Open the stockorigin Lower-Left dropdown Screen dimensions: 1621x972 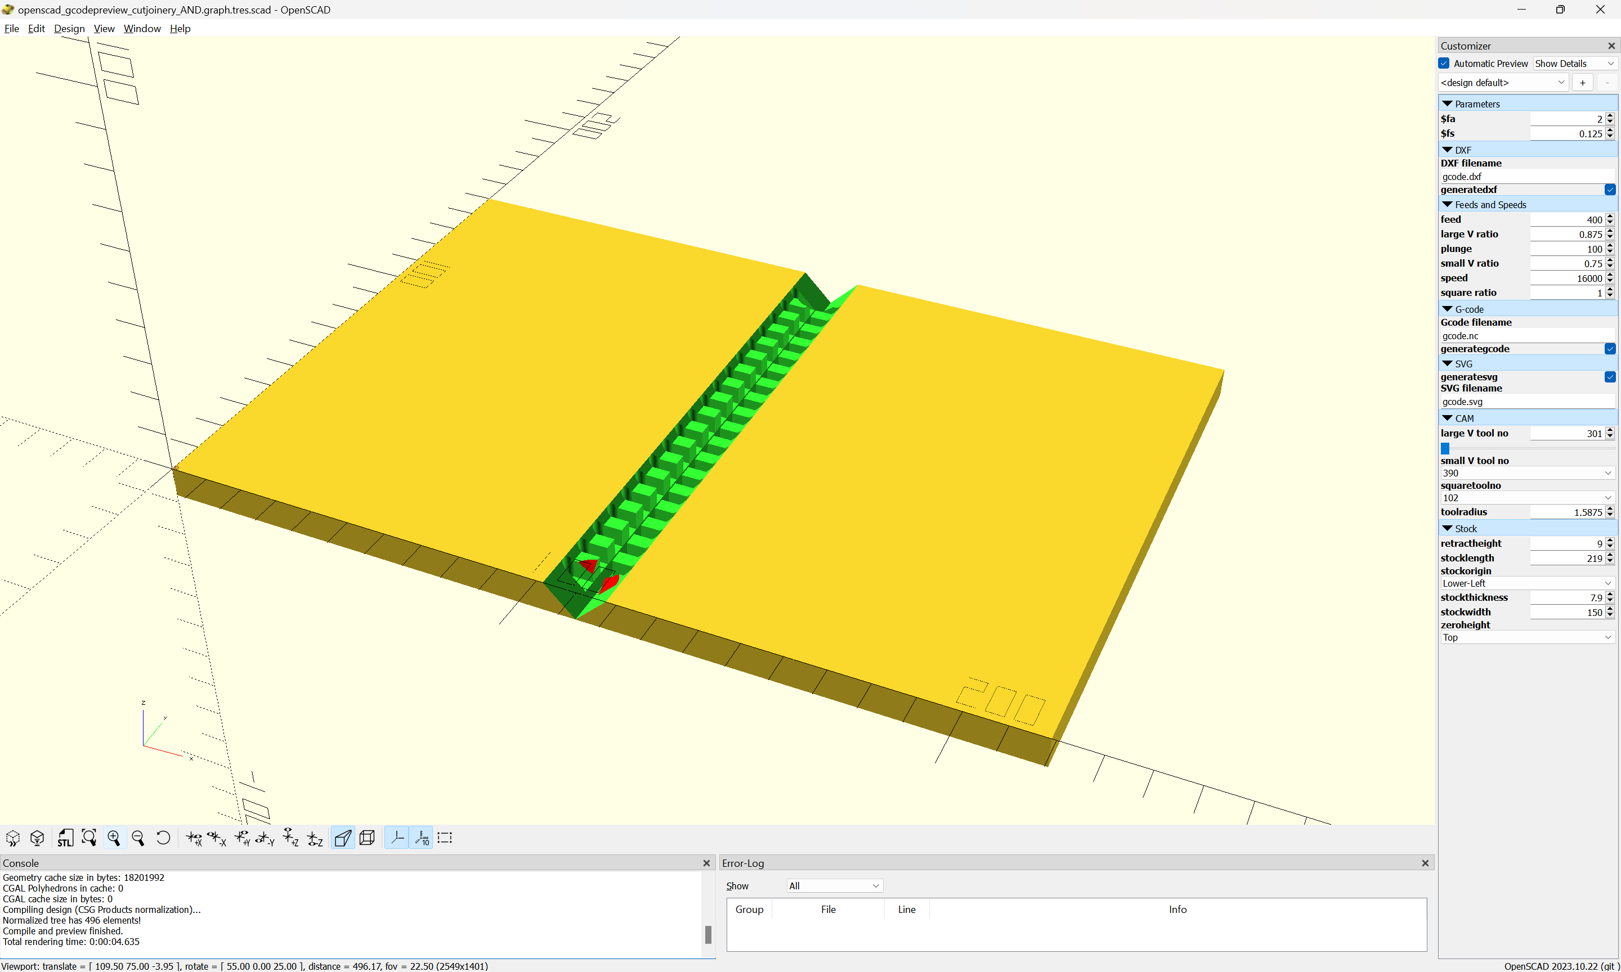[x=1526, y=583]
